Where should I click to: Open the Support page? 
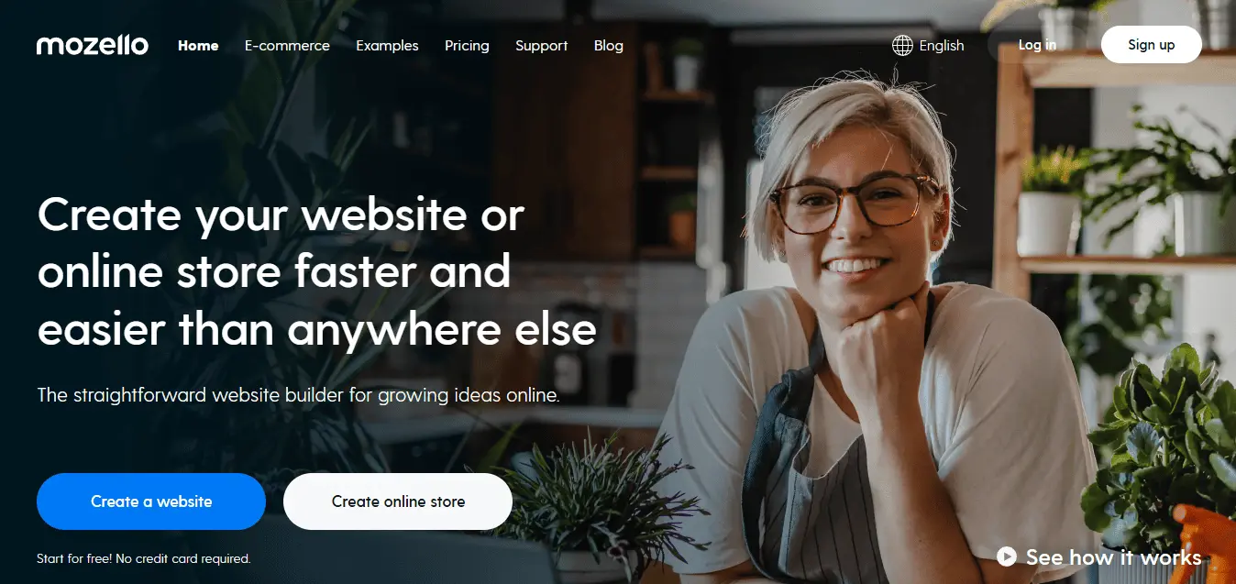point(541,45)
